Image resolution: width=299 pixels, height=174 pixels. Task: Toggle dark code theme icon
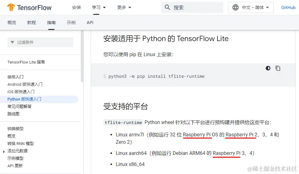pyautogui.click(x=268, y=68)
